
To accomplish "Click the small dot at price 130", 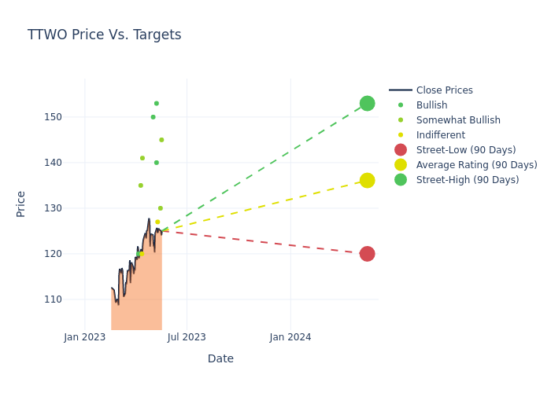I will coord(161,208).
